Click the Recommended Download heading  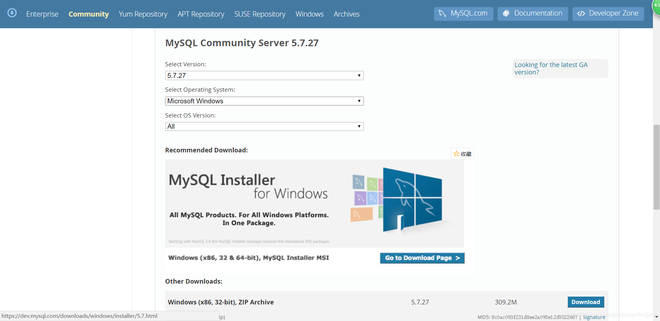click(207, 150)
